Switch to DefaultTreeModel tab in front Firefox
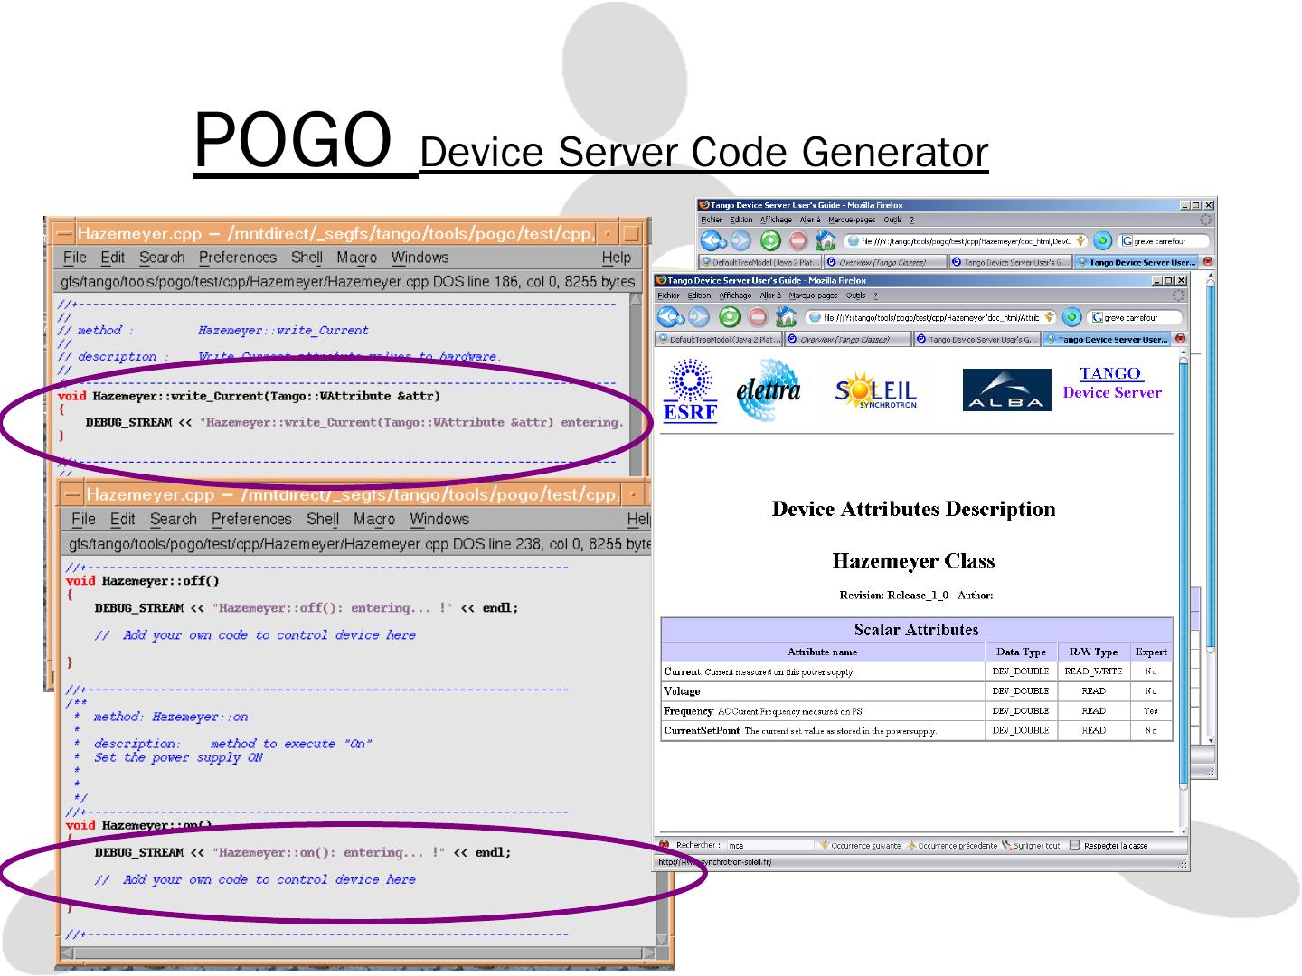The height and width of the screenshot is (976, 1302). [718, 340]
